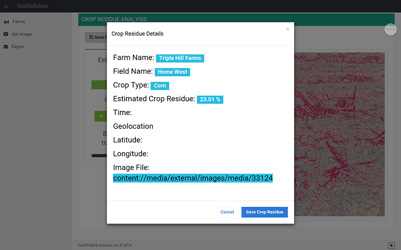The height and width of the screenshot is (250, 401).
Task: Click the Corn crop type tag
Action: click(x=160, y=86)
